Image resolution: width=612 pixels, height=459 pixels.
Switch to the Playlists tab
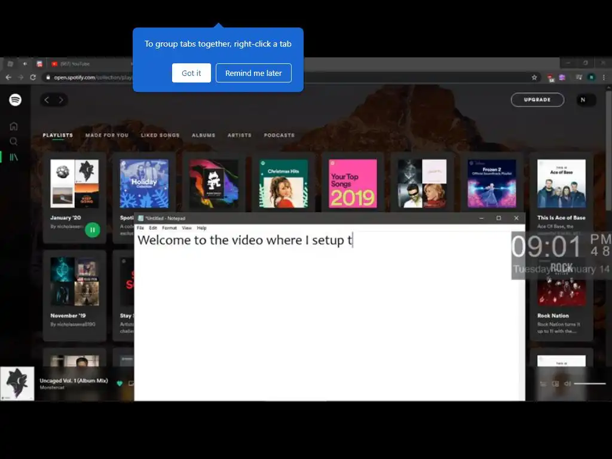[x=58, y=135]
